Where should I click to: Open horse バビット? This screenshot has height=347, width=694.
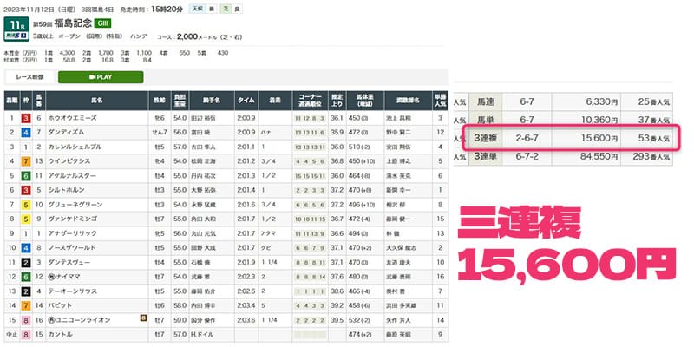60,305
